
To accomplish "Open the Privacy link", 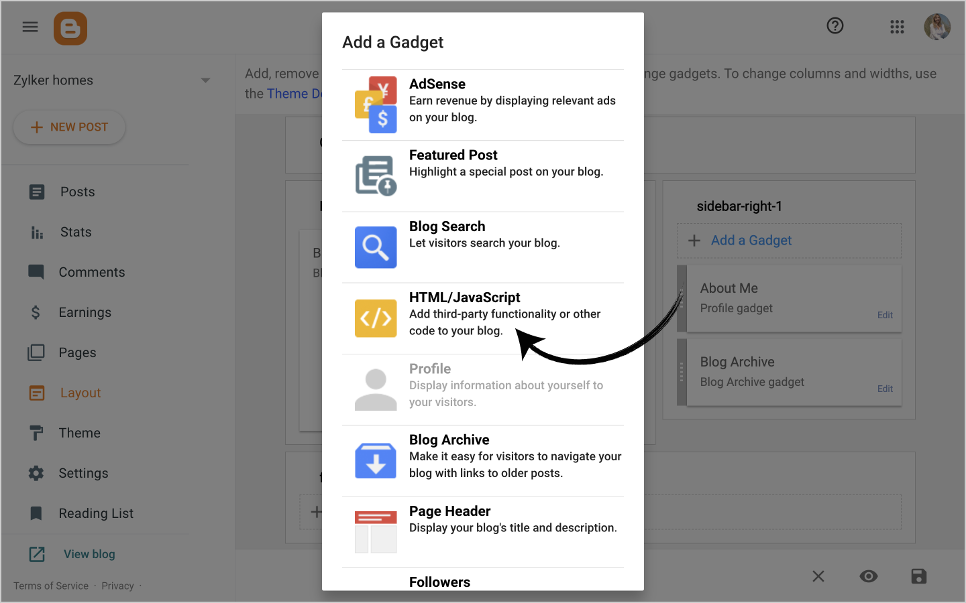I will (118, 586).
